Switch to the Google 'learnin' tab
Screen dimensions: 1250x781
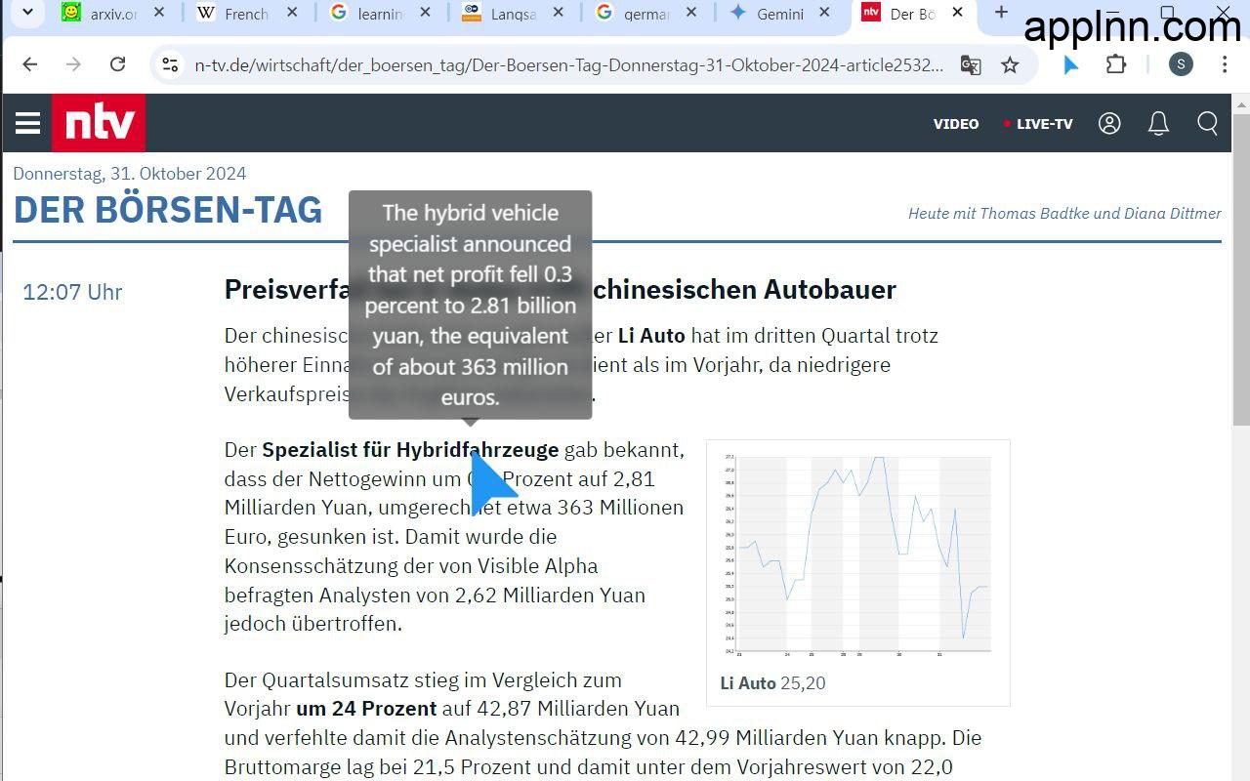point(381,13)
